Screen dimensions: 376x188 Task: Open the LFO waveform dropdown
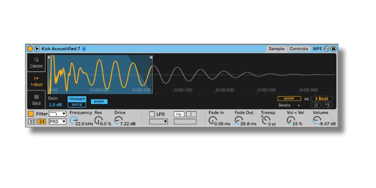pos(158,122)
